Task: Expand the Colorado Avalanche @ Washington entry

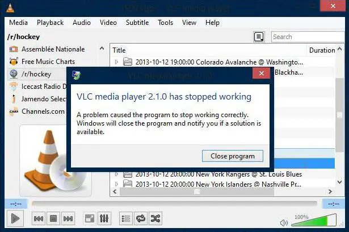Action: pyautogui.click(x=117, y=62)
